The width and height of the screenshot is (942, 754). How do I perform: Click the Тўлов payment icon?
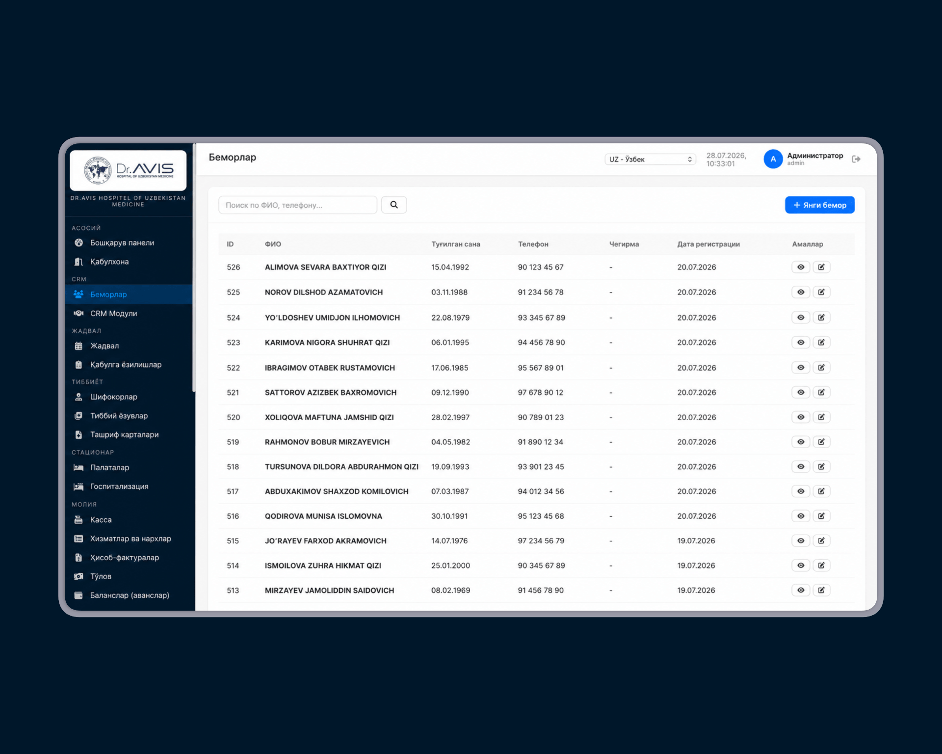pos(78,576)
